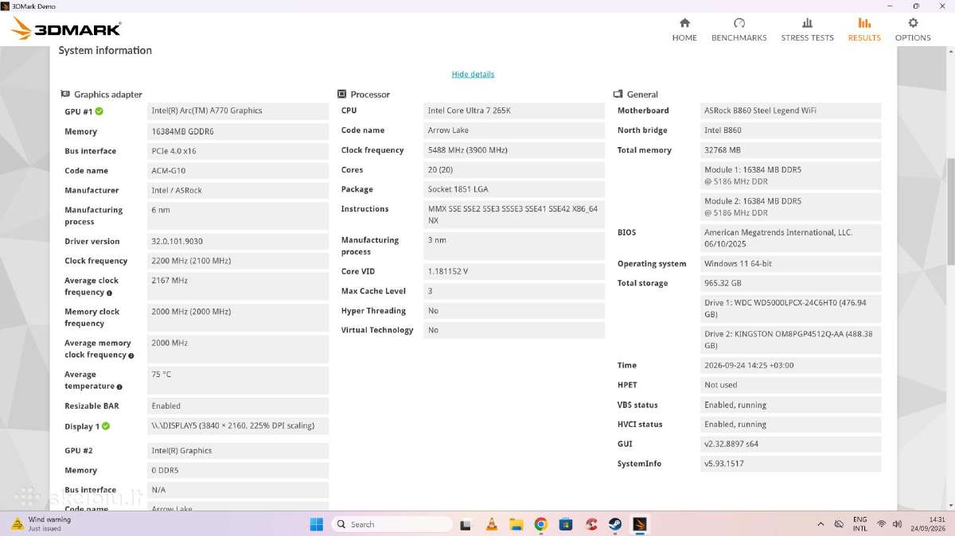Click the General section icon
The width and height of the screenshot is (955, 536).
(618, 94)
